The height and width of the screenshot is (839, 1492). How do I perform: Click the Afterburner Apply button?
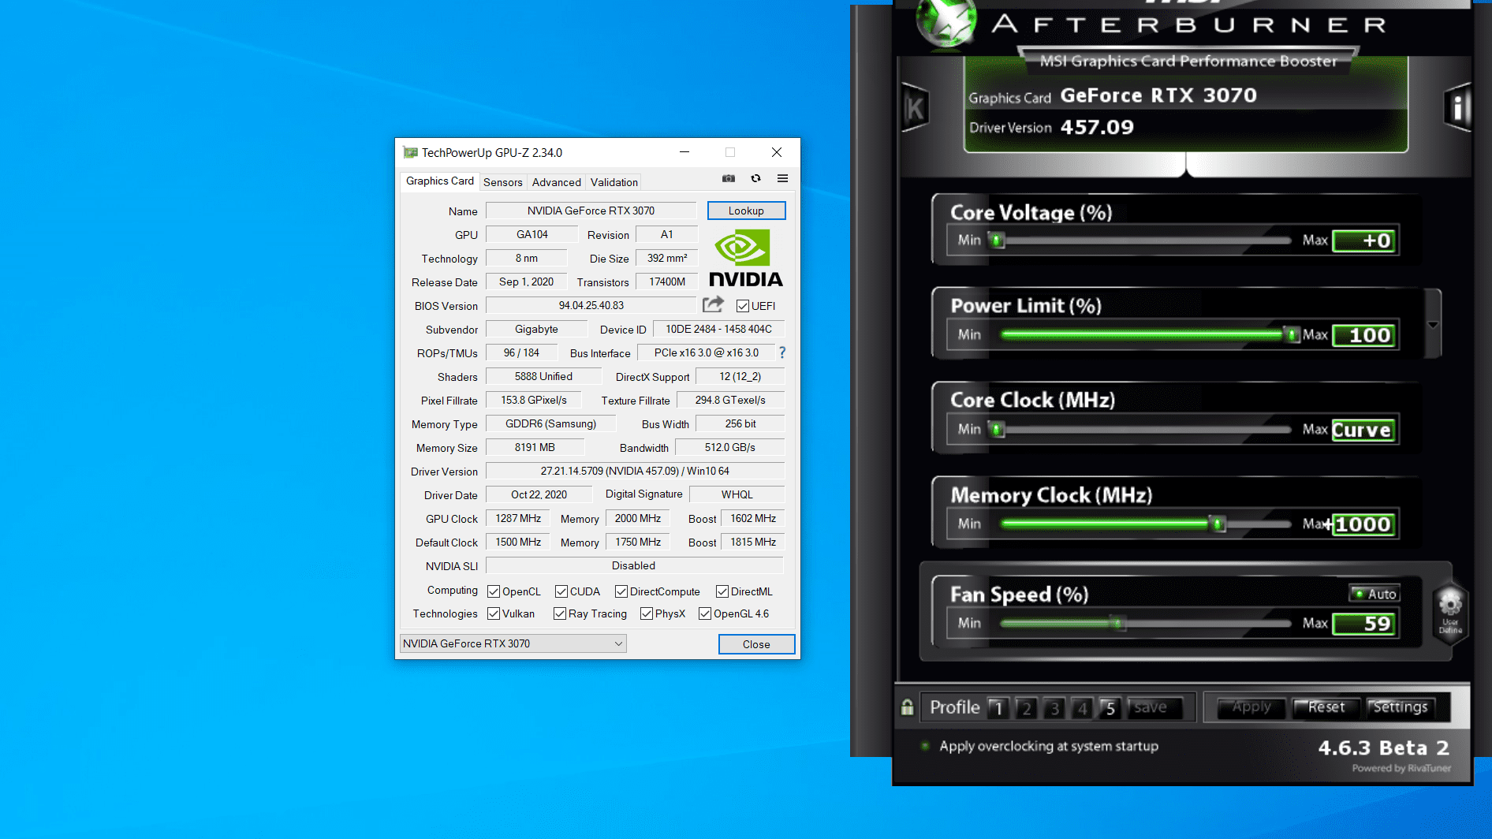coord(1251,707)
